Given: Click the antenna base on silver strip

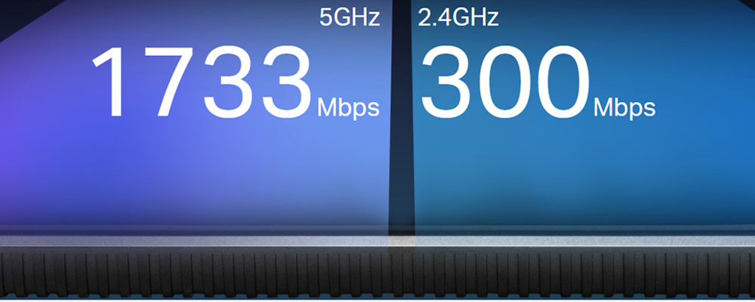Looking at the screenshot, I should coord(401,241).
